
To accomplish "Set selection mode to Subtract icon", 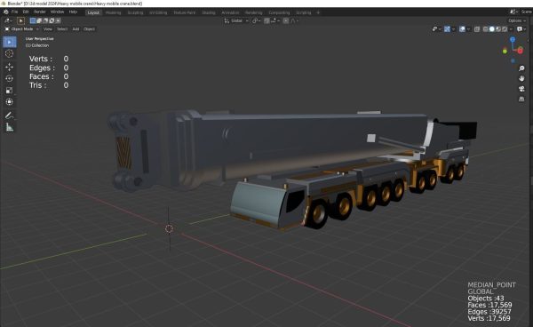I will 45,20.
